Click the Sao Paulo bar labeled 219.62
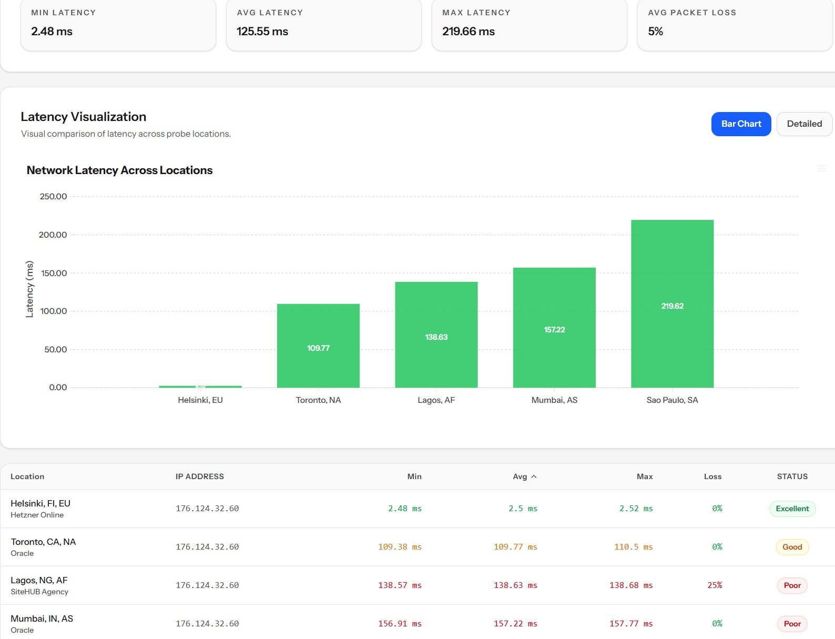Viewport: 835px width, 639px height. tap(673, 303)
